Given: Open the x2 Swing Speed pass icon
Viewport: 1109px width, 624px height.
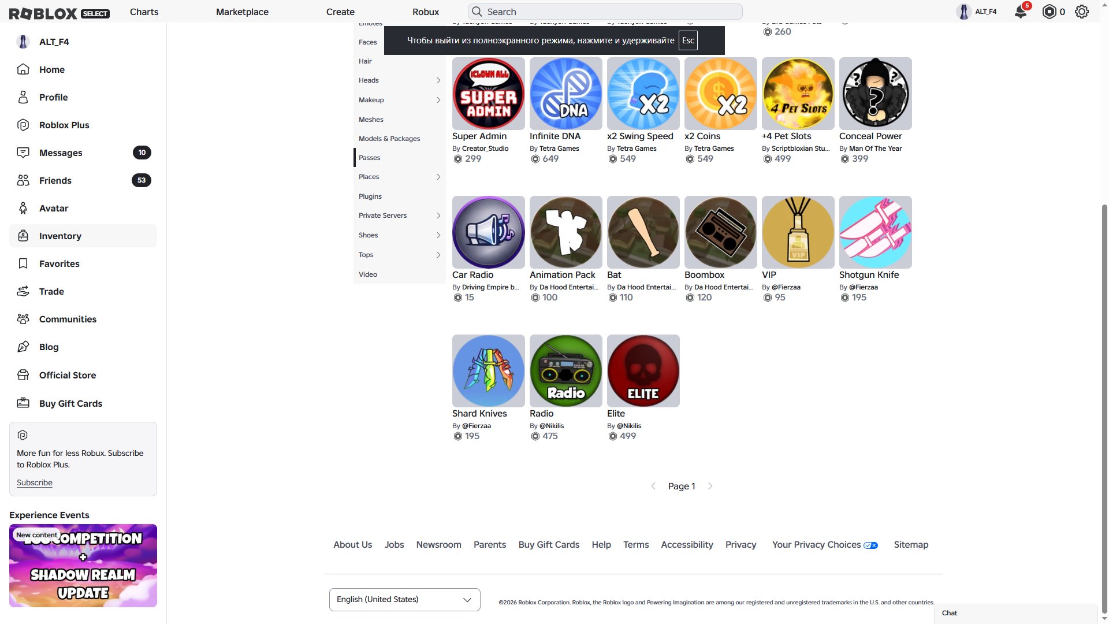Looking at the screenshot, I should 643,94.
